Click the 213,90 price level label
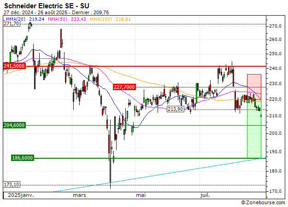The height and width of the screenshot is (207, 288). click(176, 109)
